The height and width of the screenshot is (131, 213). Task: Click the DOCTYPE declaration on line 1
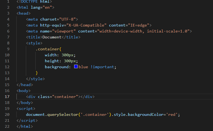tap(34, 2)
